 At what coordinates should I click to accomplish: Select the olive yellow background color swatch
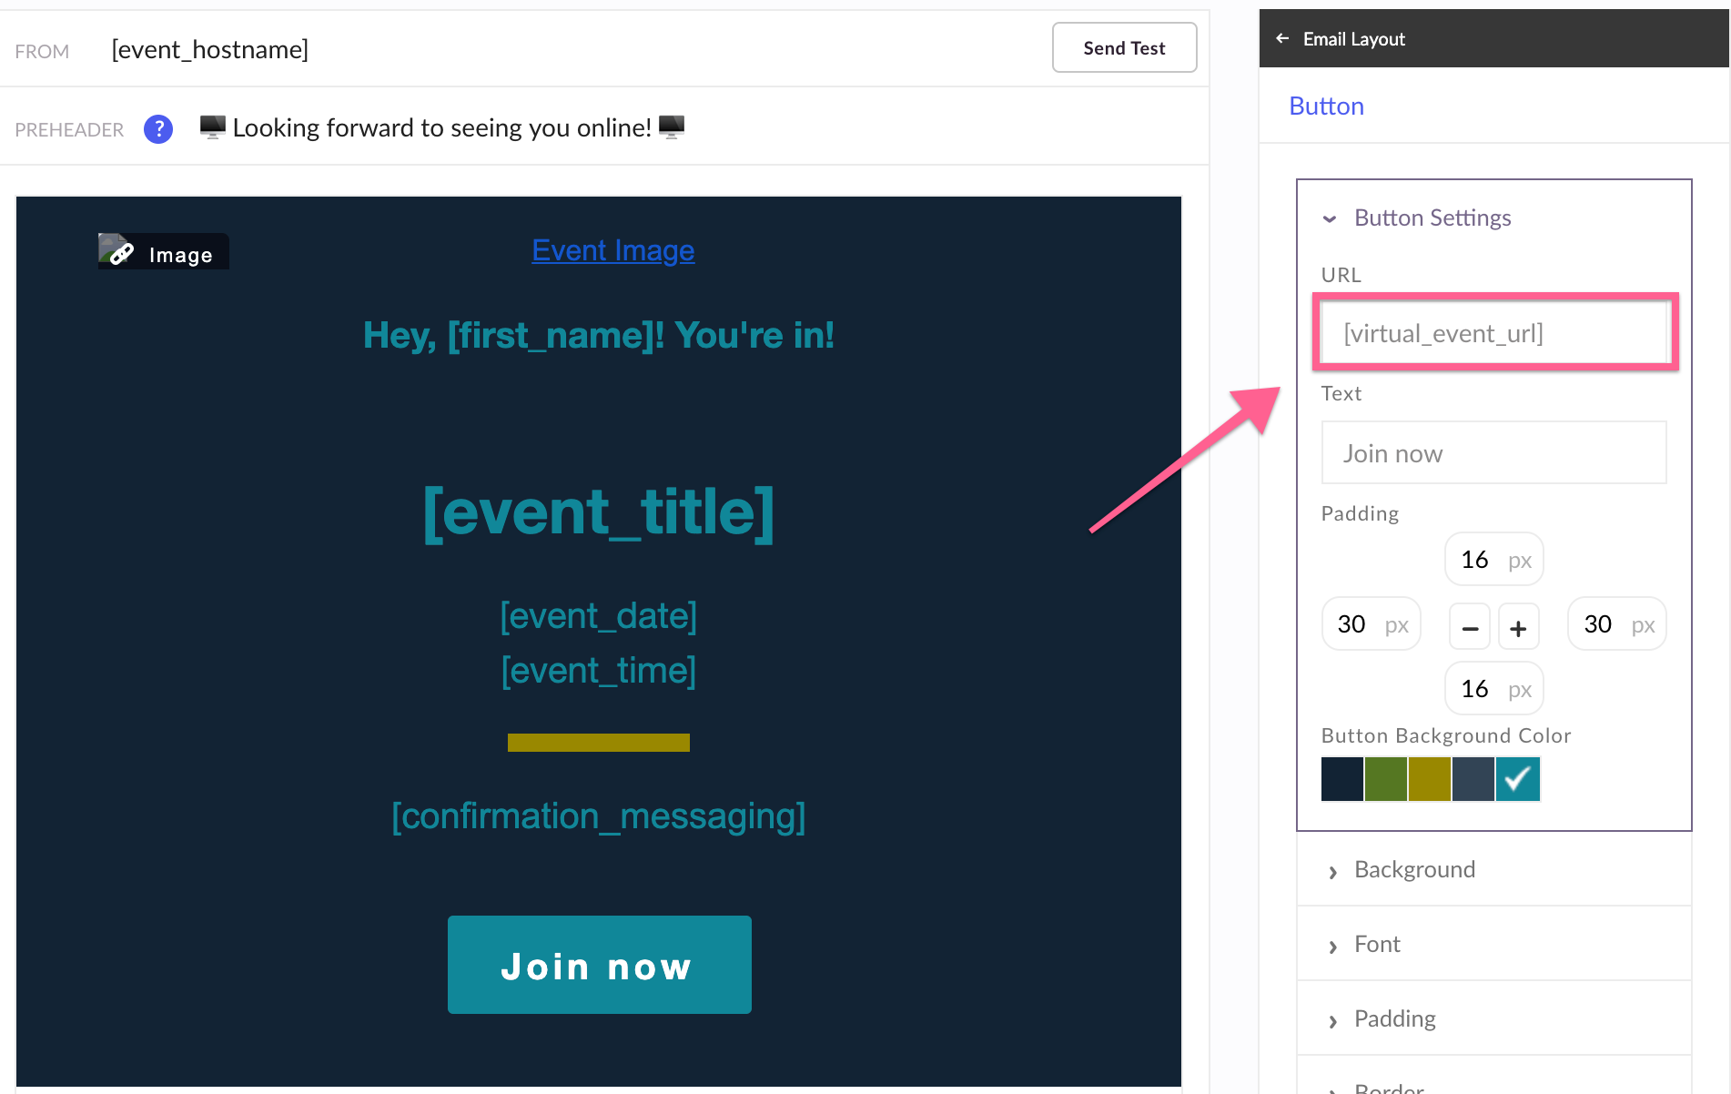click(1429, 779)
